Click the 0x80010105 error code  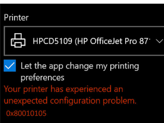(26, 113)
